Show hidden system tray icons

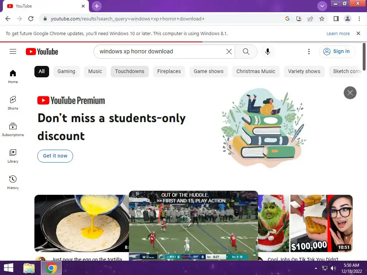click(316, 268)
